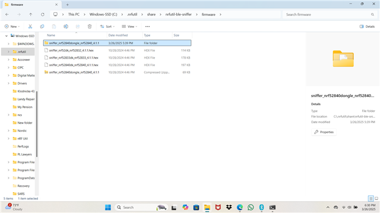Open the See more ellipsis menu
Screen dimensions: 380x213
pos(147,27)
